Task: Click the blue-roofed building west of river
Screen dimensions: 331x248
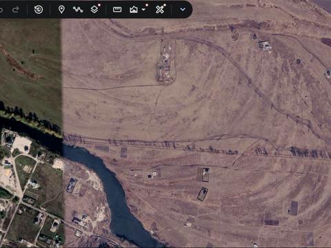Action: point(72,185)
